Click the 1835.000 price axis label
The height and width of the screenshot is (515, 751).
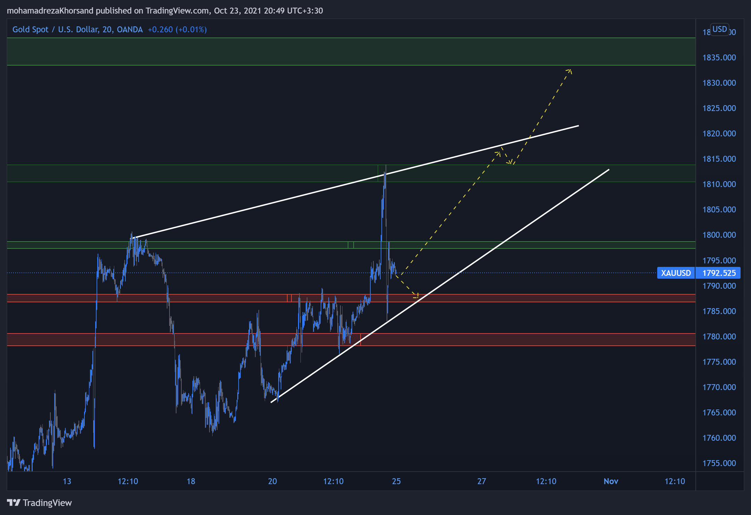coord(719,58)
